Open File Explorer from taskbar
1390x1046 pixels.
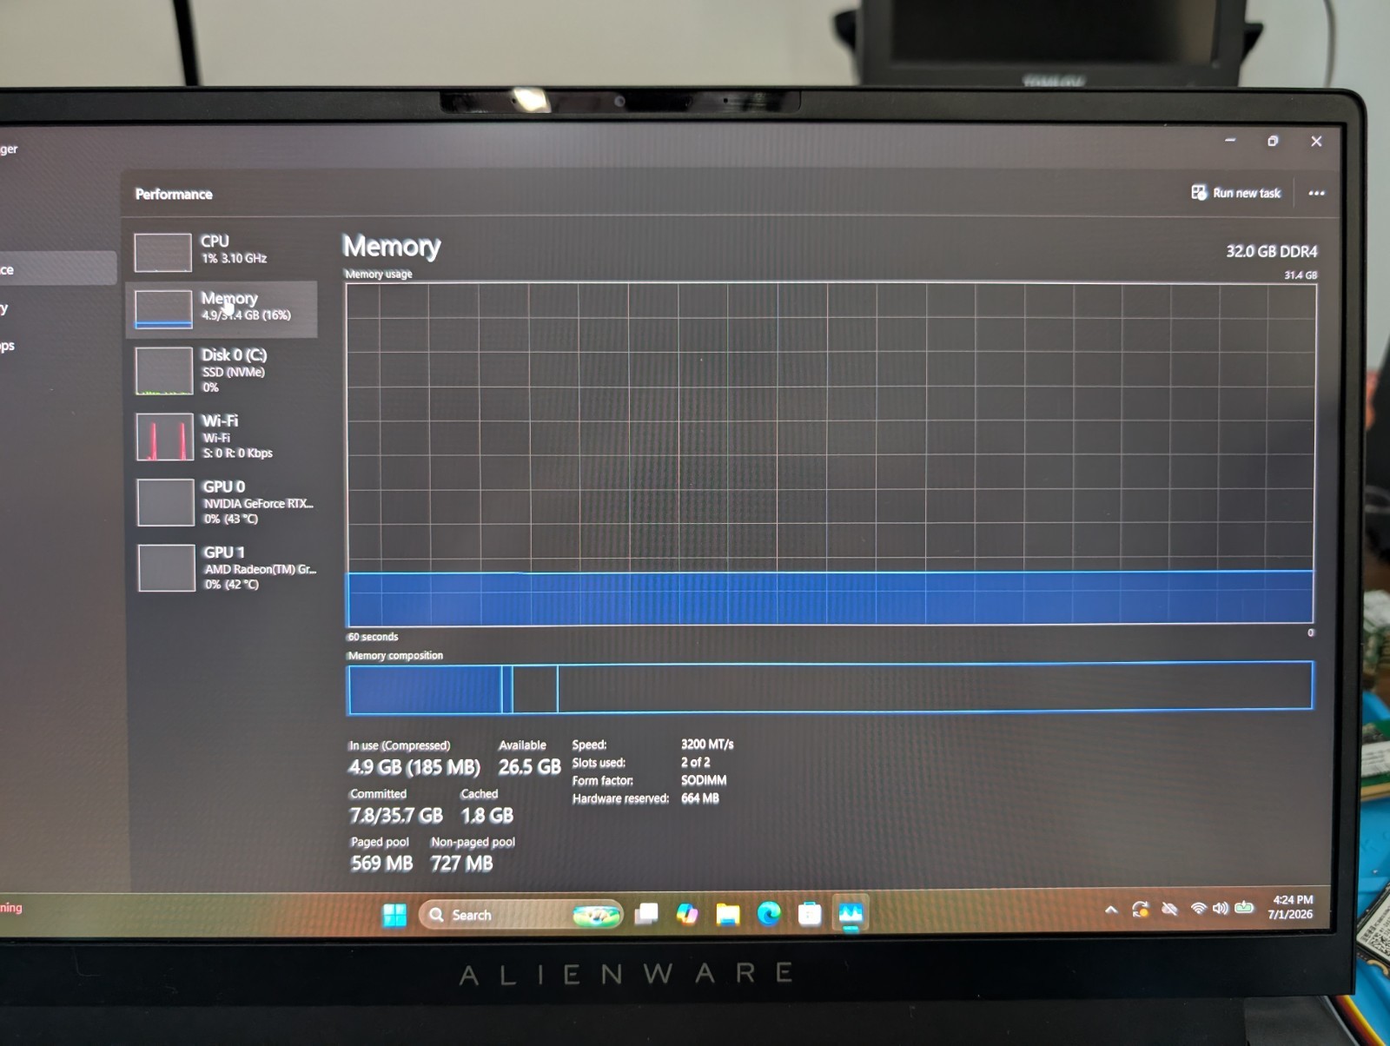(x=728, y=914)
